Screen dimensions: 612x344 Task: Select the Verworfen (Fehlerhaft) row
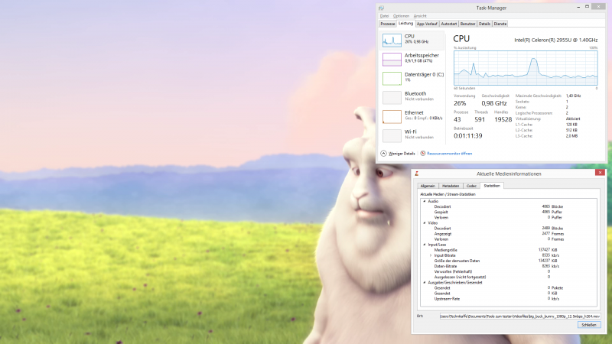click(x=509, y=271)
